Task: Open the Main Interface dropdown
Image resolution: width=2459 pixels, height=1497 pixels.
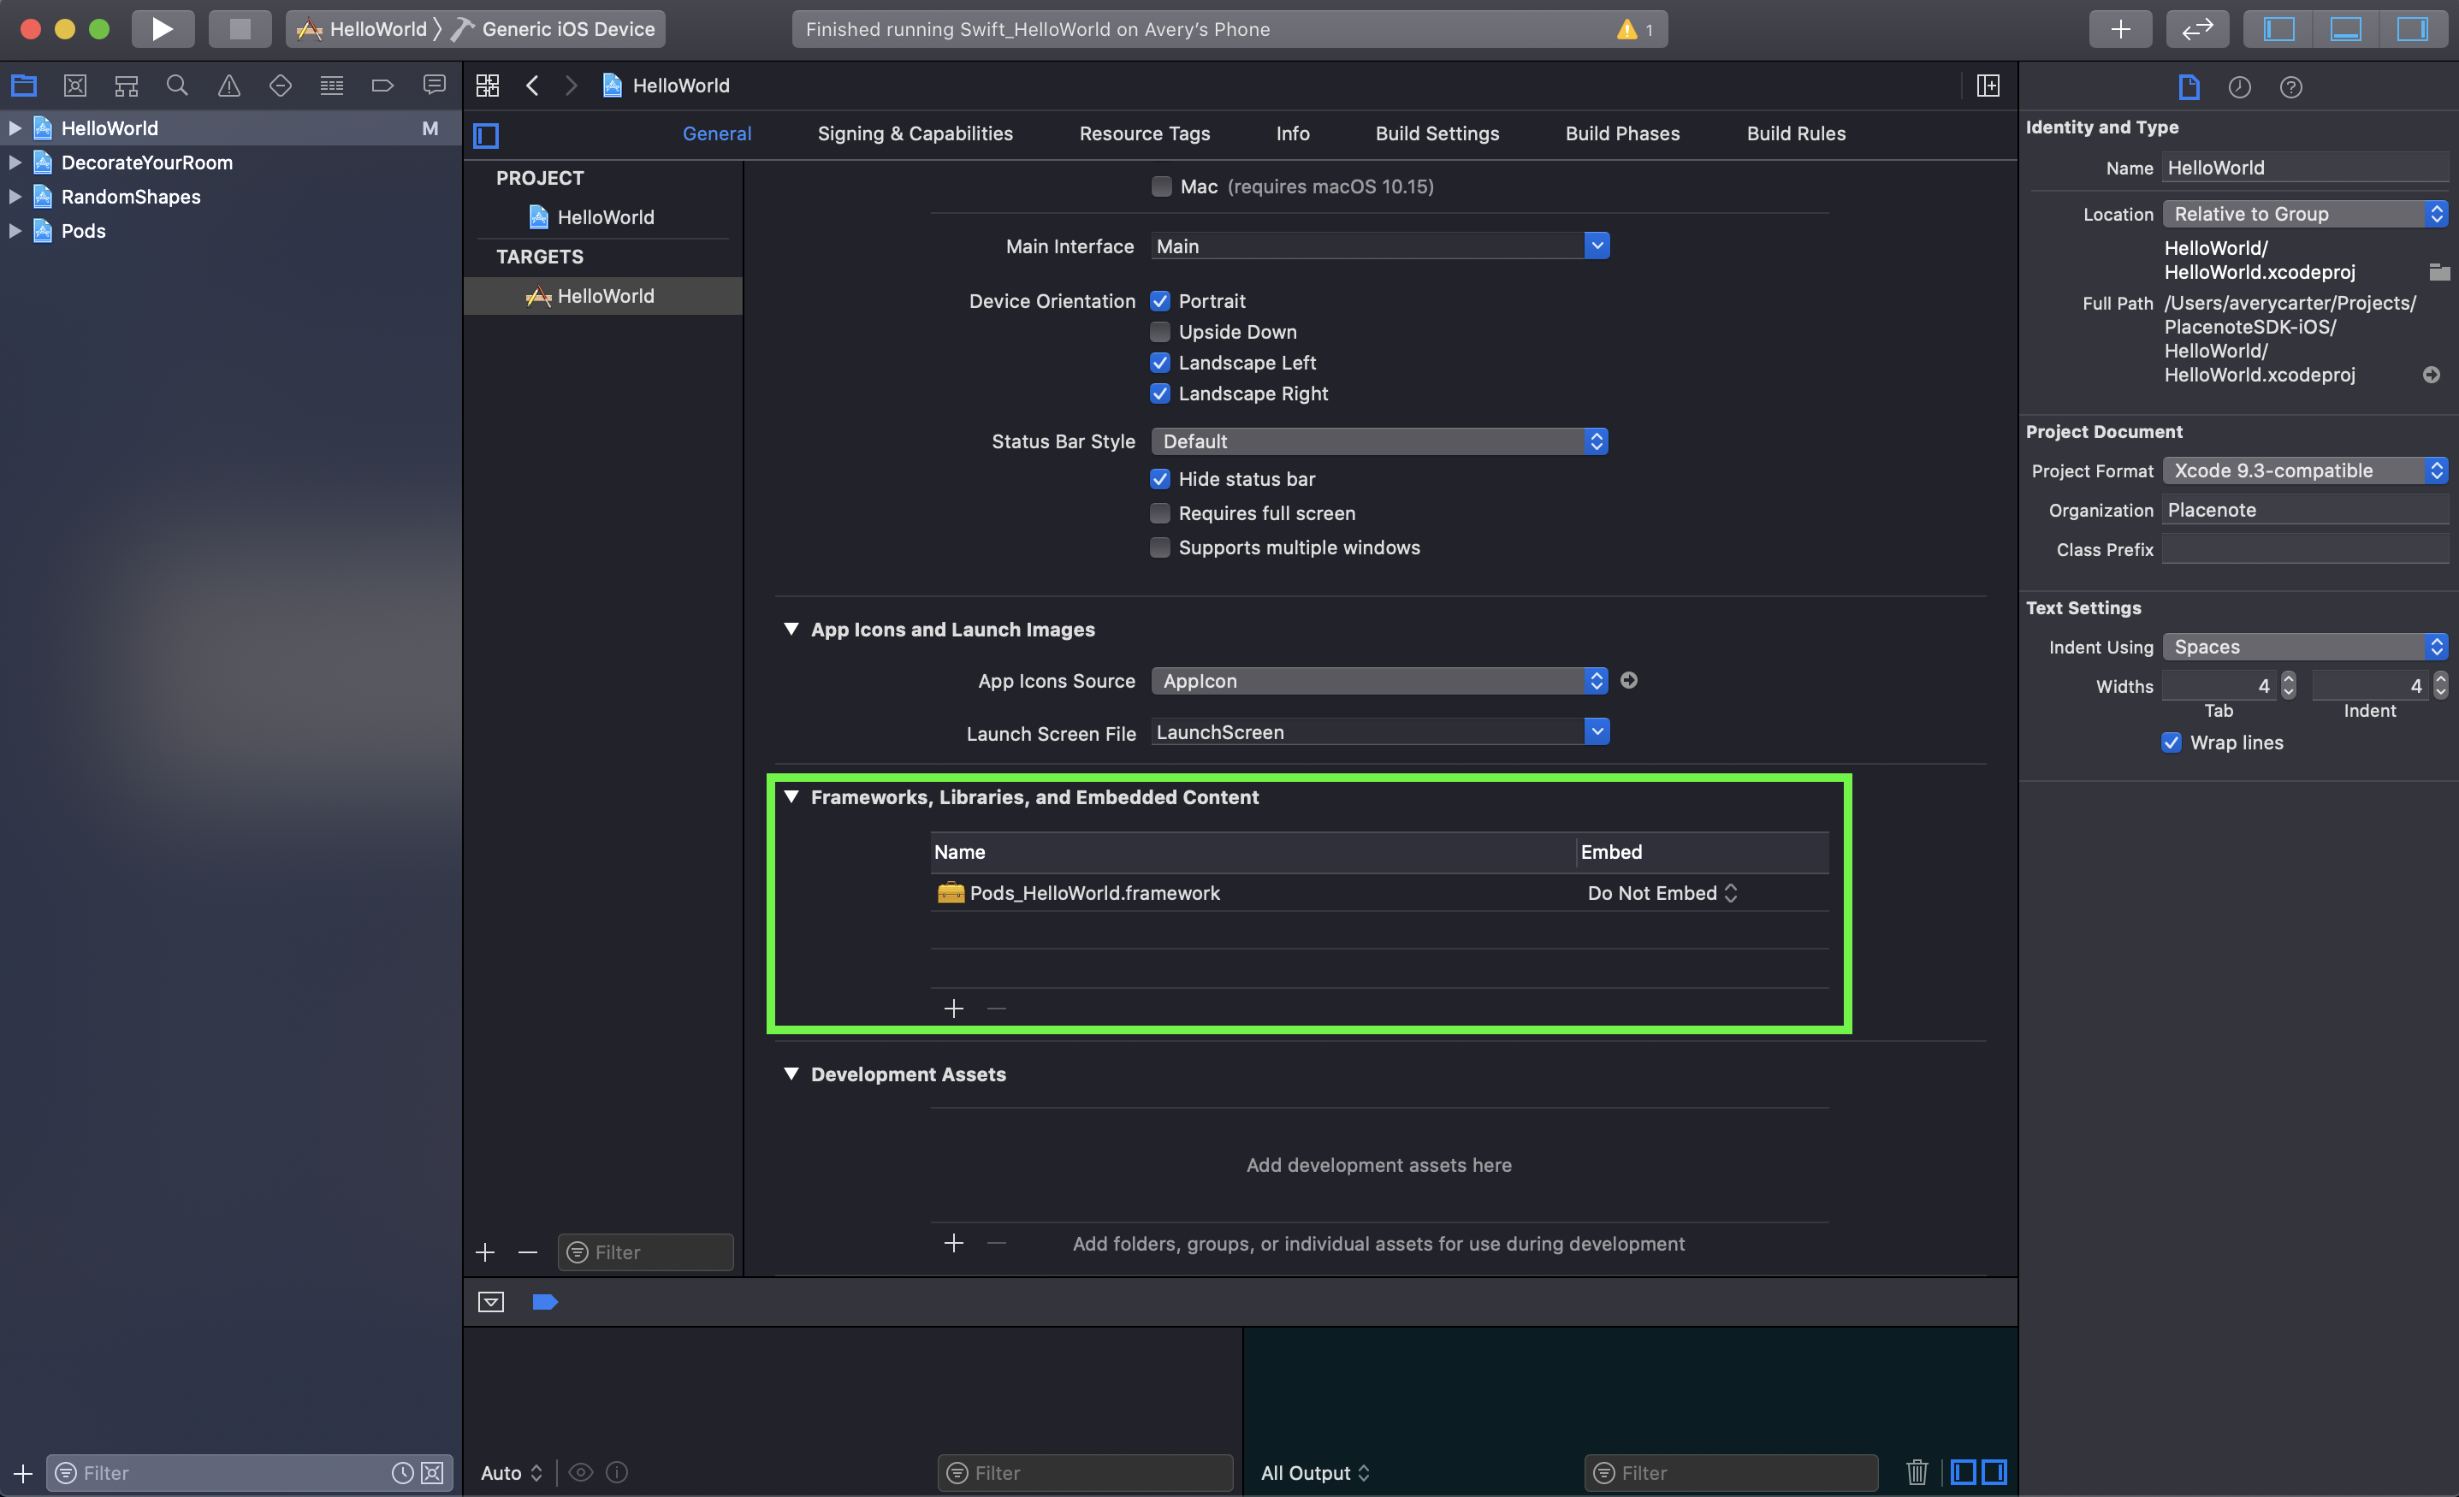Action: point(1597,246)
